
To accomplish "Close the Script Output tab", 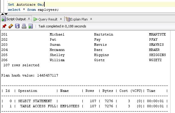I will [x=29, y=19].
